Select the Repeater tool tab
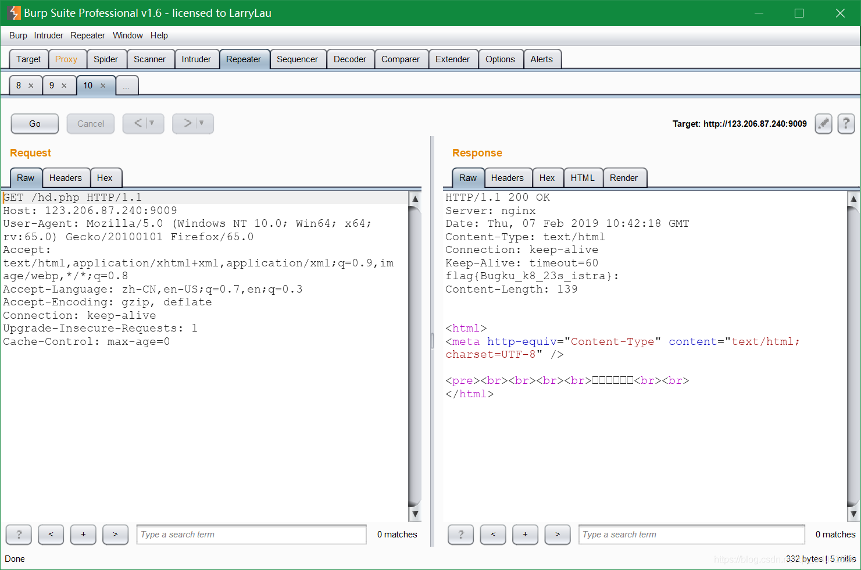861x570 pixels. coord(244,59)
